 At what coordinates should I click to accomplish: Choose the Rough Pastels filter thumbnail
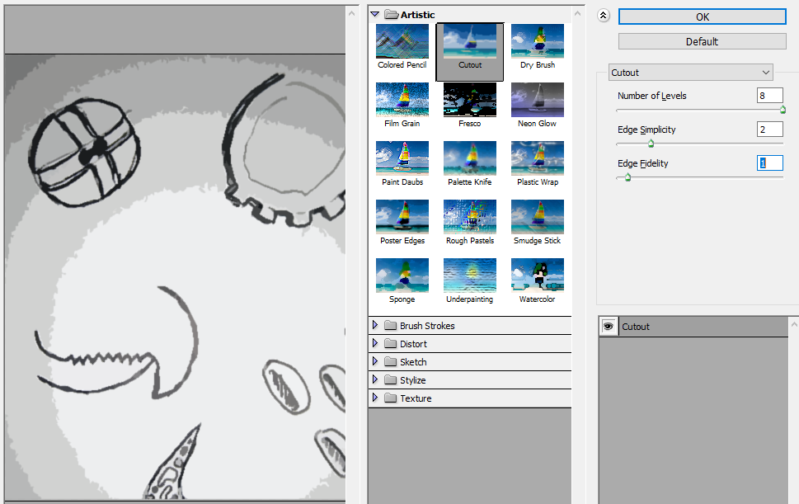coord(470,217)
